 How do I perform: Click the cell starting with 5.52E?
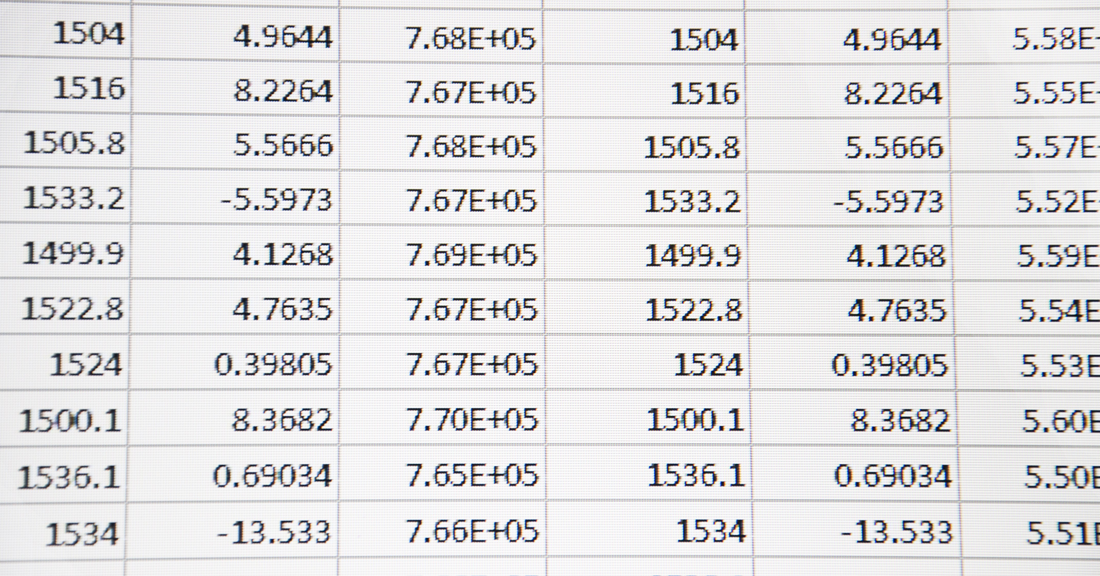click(1057, 202)
